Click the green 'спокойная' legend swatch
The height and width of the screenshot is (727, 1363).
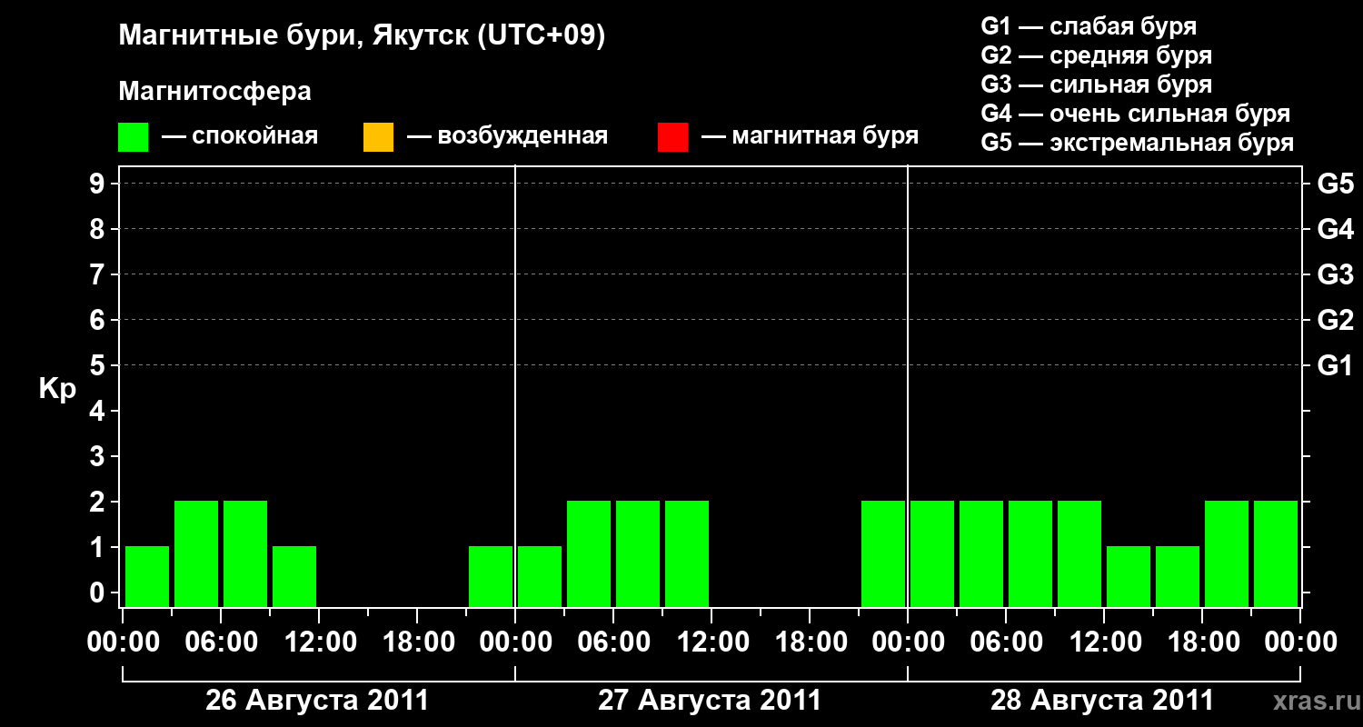coord(134,137)
